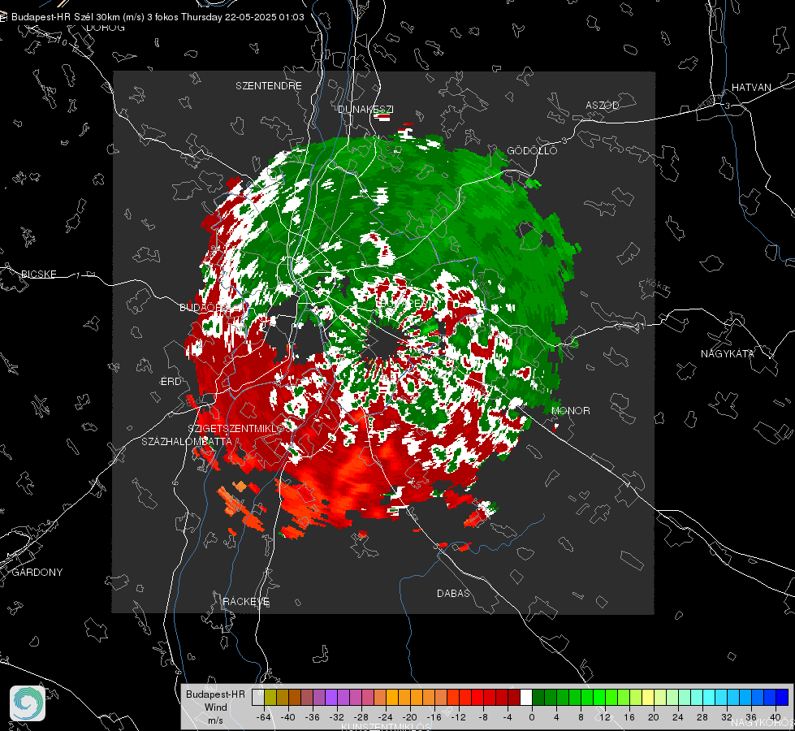The width and height of the screenshot is (795, 731).
Task: Click the swirl logo icon at bottom-left
Action: pos(28,703)
